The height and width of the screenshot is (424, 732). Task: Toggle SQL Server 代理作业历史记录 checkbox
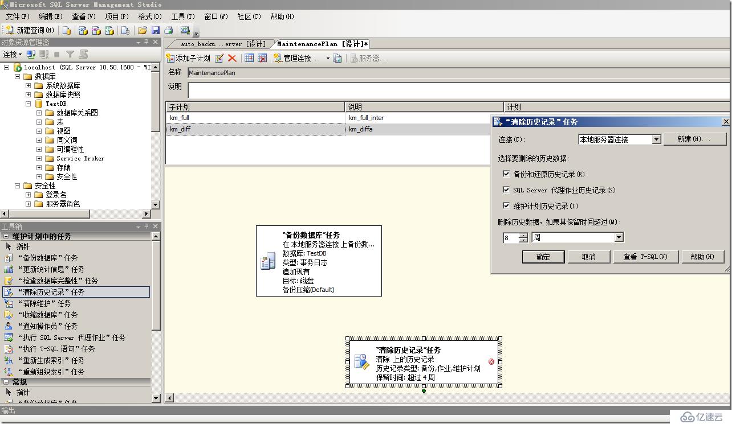(x=506, y=190)
